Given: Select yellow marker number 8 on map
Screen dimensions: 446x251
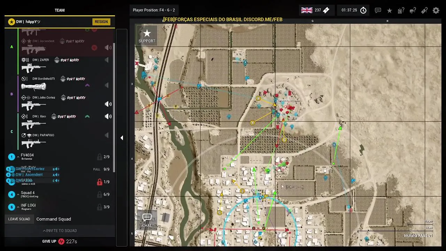Looking at the screenshot, I should [x=258, y=98].
